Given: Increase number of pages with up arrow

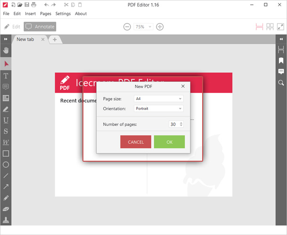Looking at the screenshot, I should (181, 123).
